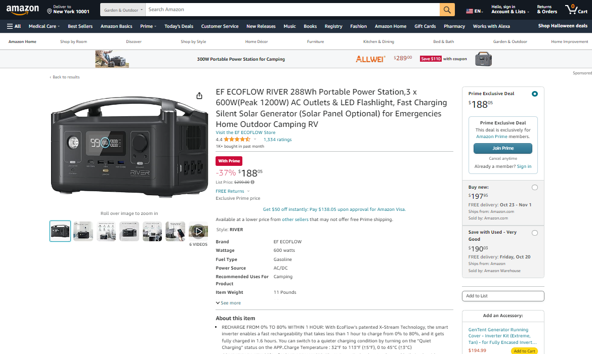The height and width of the screenshot is (354, 592).
Task: Select the Prime Exclusive Deal radio option
Action: pyautogui.click(x=535, y=94)
